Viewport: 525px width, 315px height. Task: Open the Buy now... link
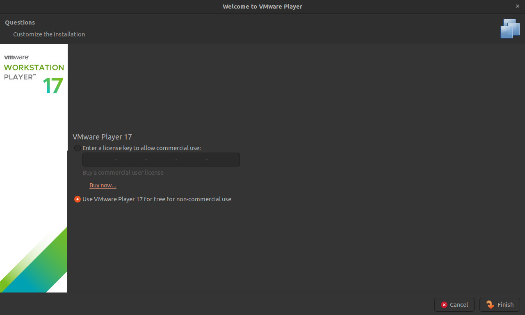(103, 185)
